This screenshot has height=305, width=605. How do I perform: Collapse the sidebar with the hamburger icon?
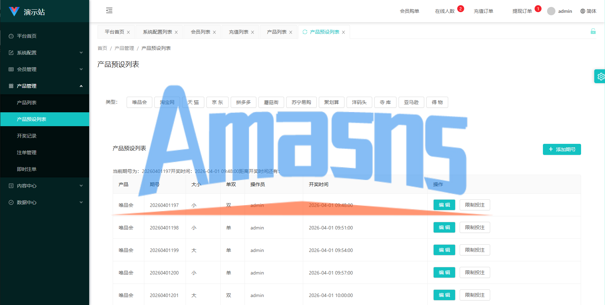click(109, 10)
